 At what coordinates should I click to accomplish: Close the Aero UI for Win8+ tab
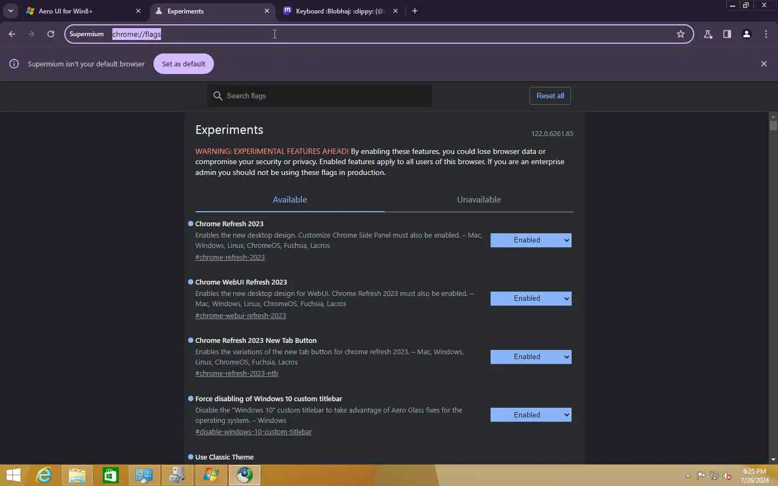(138, 11)
